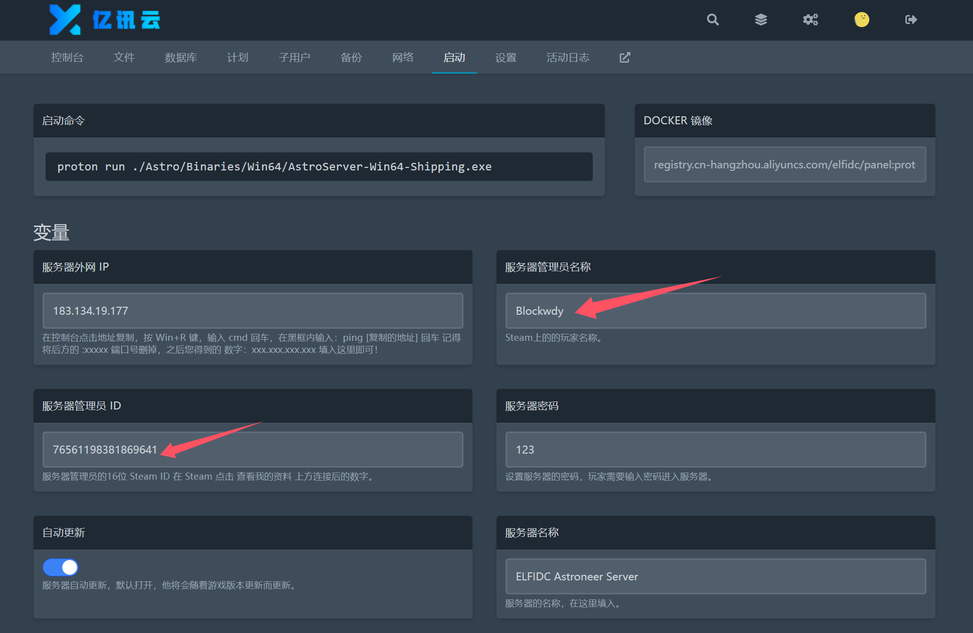Click the 服务器自动更新 description text

click(169, 585)
